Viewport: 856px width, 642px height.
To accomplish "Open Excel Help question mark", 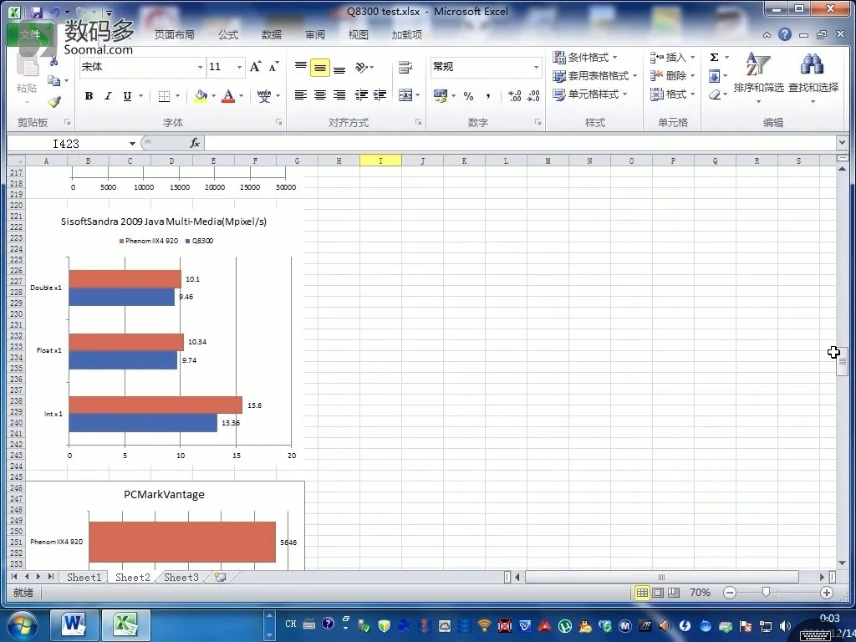I will click(x=784, y=34).
